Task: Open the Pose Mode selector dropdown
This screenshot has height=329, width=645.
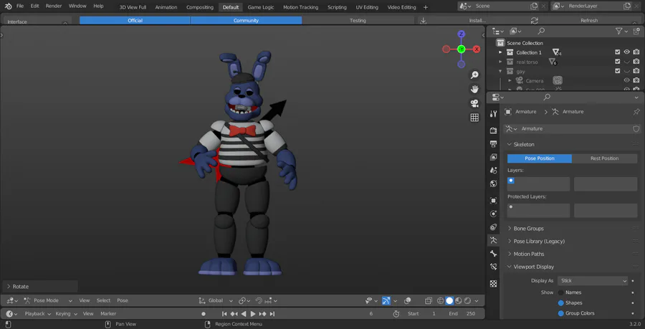Action: tap(47, 300)
